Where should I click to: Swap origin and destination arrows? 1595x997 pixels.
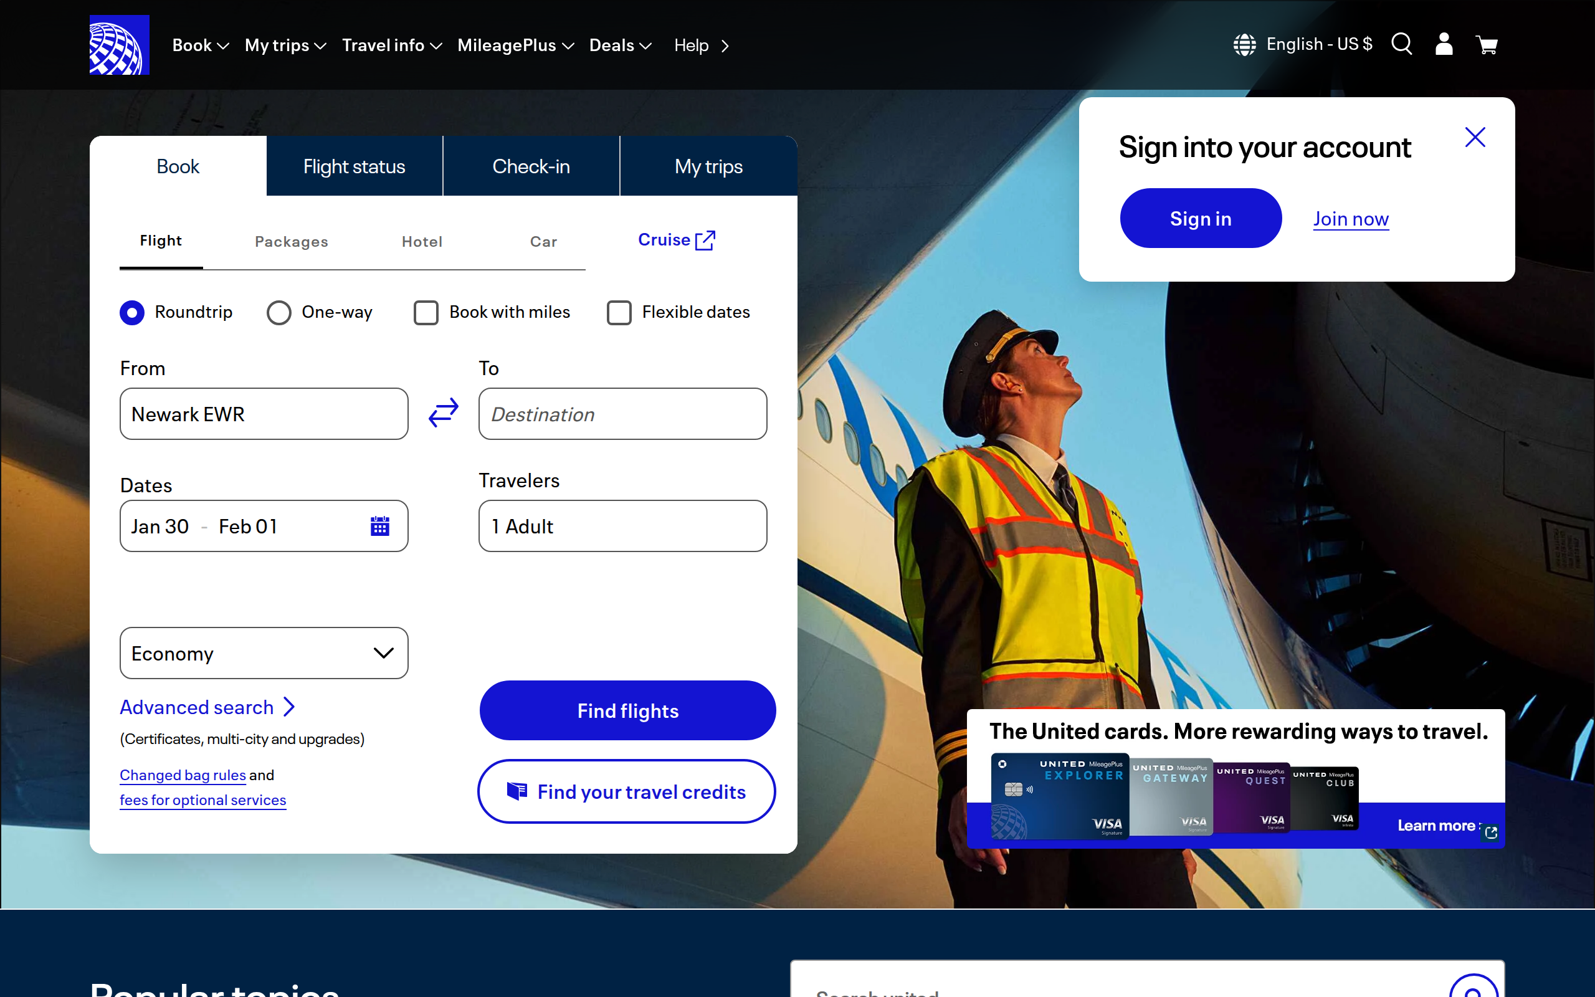[x=443, y=413]
